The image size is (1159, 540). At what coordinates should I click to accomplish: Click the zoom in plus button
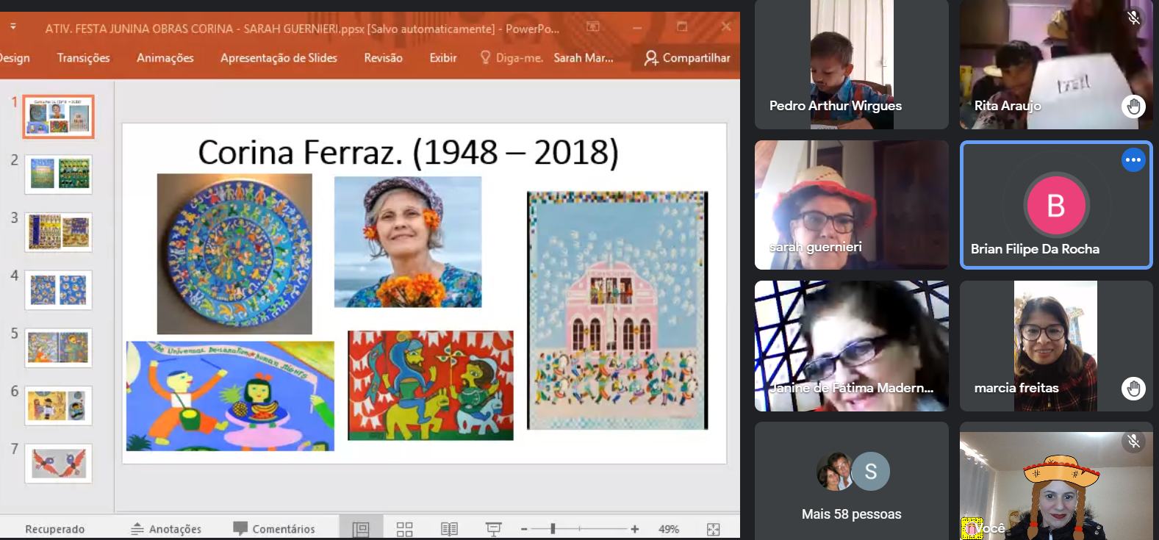point(635,529)
